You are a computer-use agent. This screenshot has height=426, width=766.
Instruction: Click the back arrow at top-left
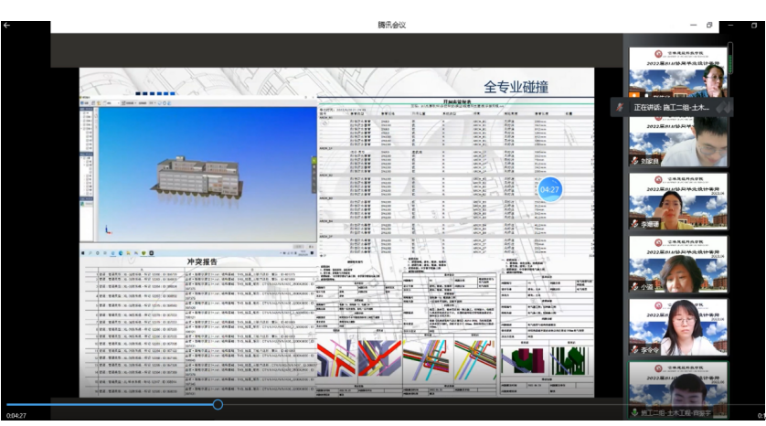coord(7,25)
